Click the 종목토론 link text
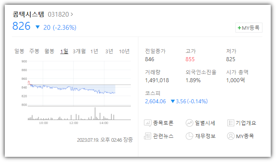 pos(163,123)
